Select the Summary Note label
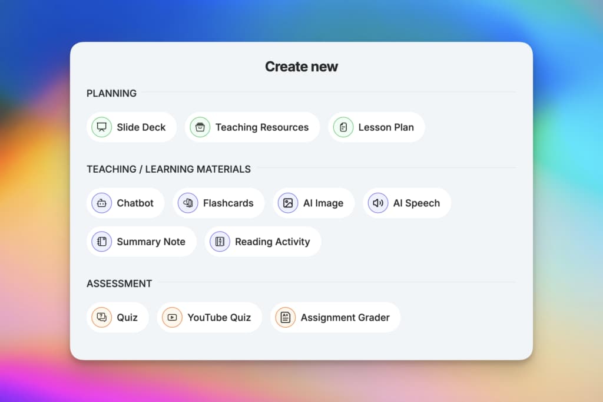 (x=151, y=242)
